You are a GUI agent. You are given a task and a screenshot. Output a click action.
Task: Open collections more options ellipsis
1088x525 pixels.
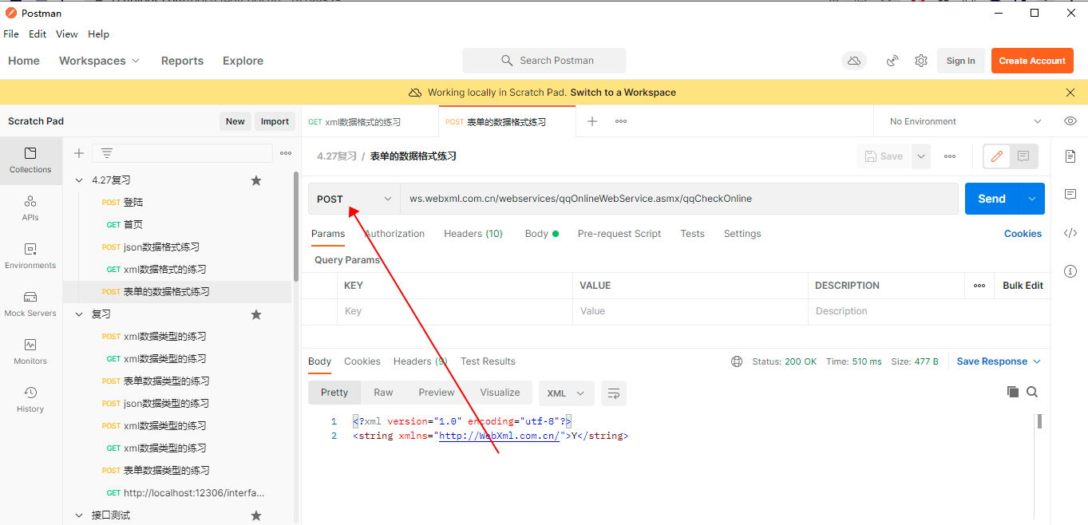[x=286, y=153]
